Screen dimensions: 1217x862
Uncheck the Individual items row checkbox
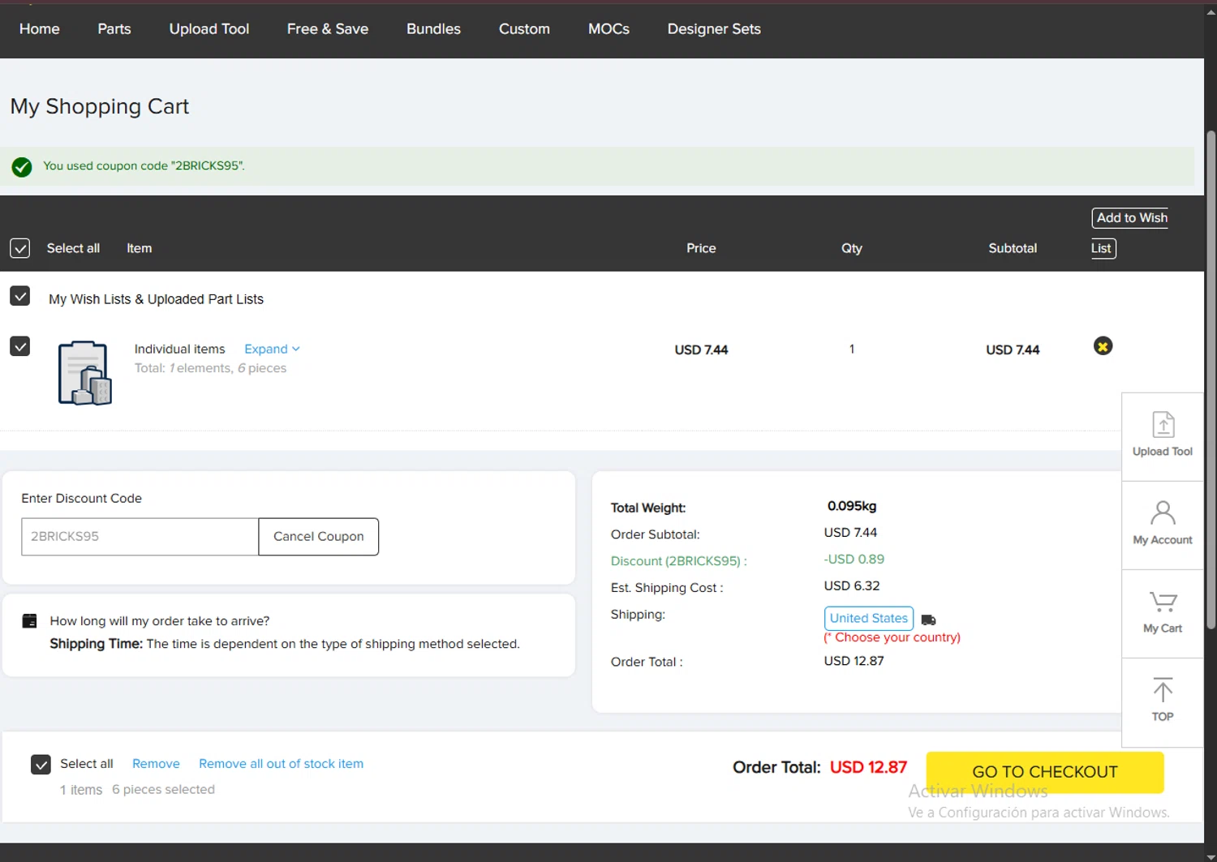pos(20,346)
